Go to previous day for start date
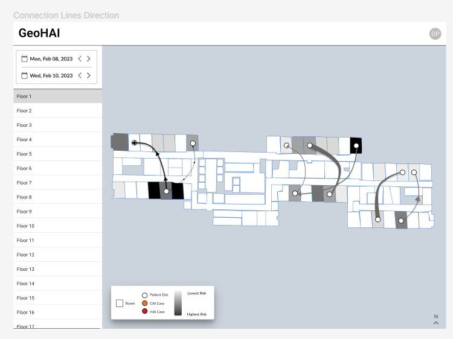 [80, 59]
